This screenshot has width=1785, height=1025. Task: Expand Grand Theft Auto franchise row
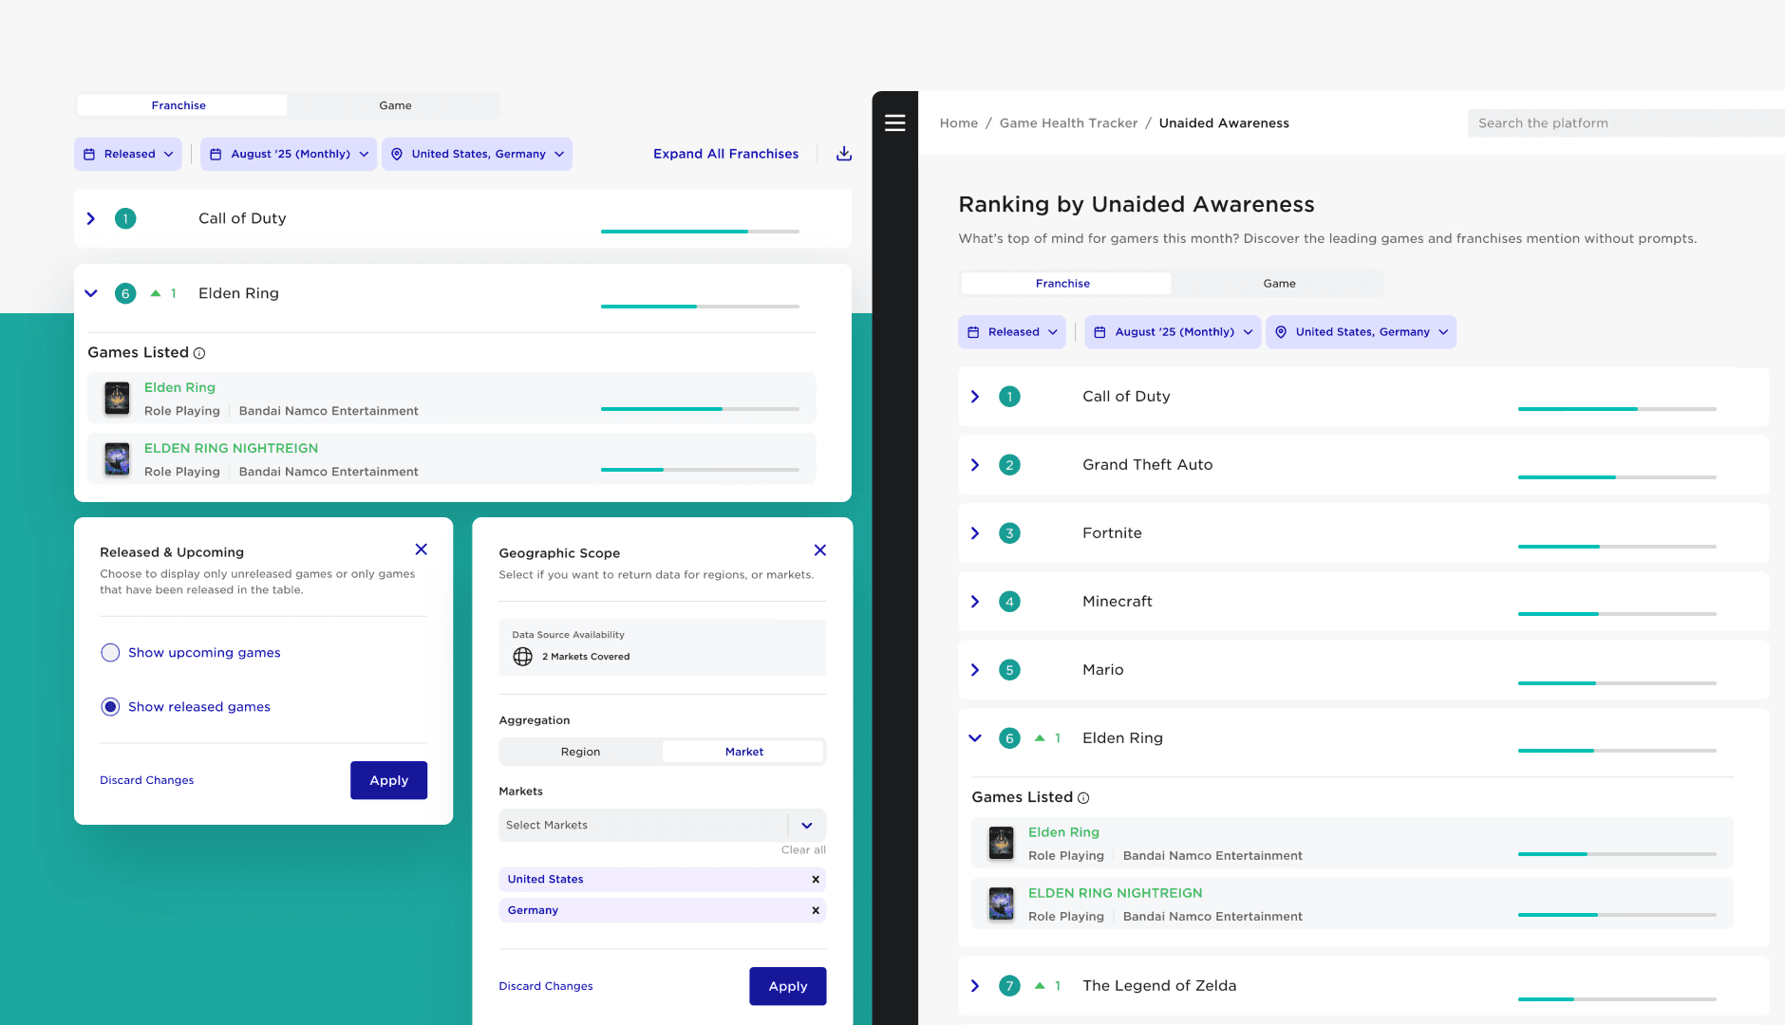pos(975,465)
